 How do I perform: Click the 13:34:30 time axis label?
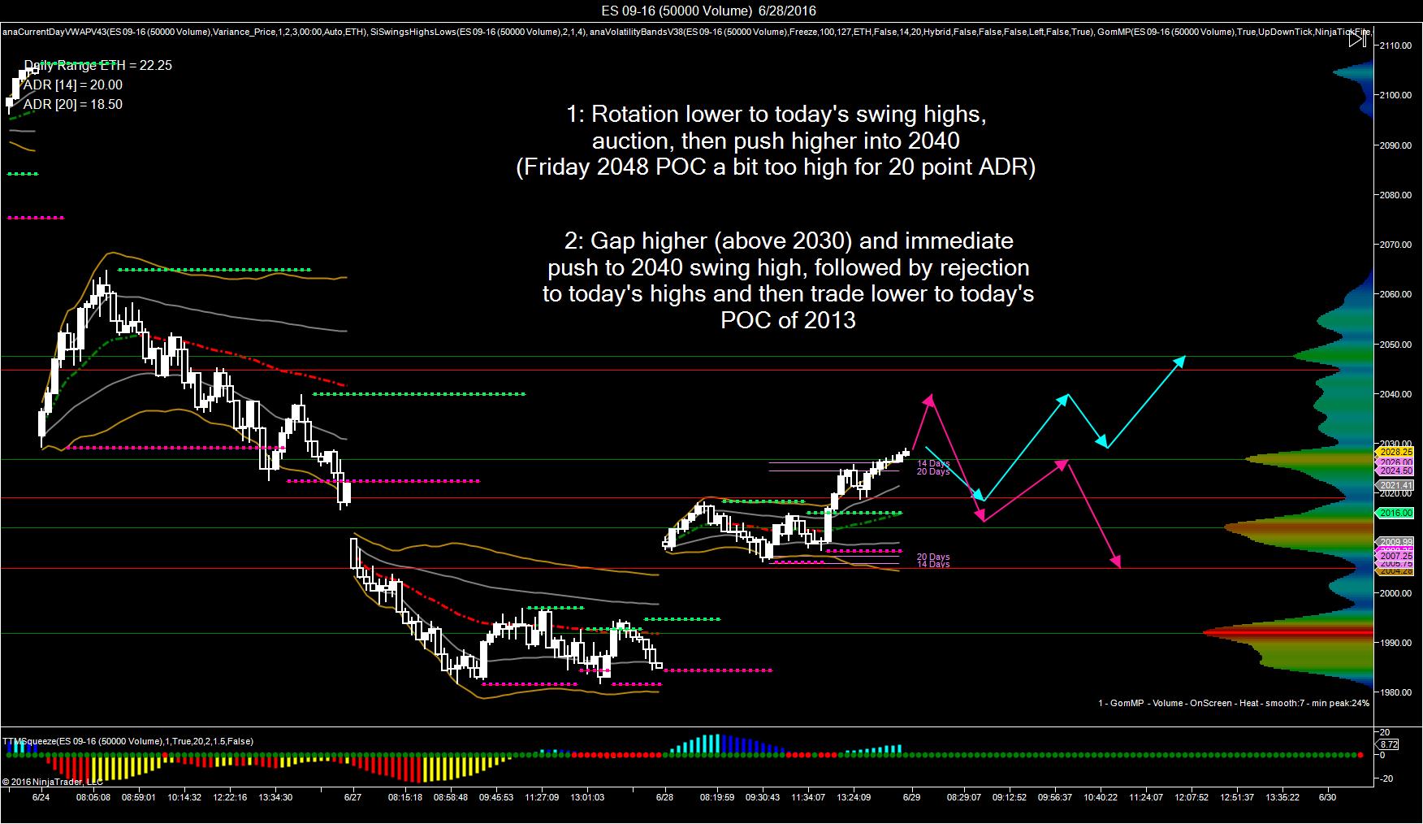275,797
